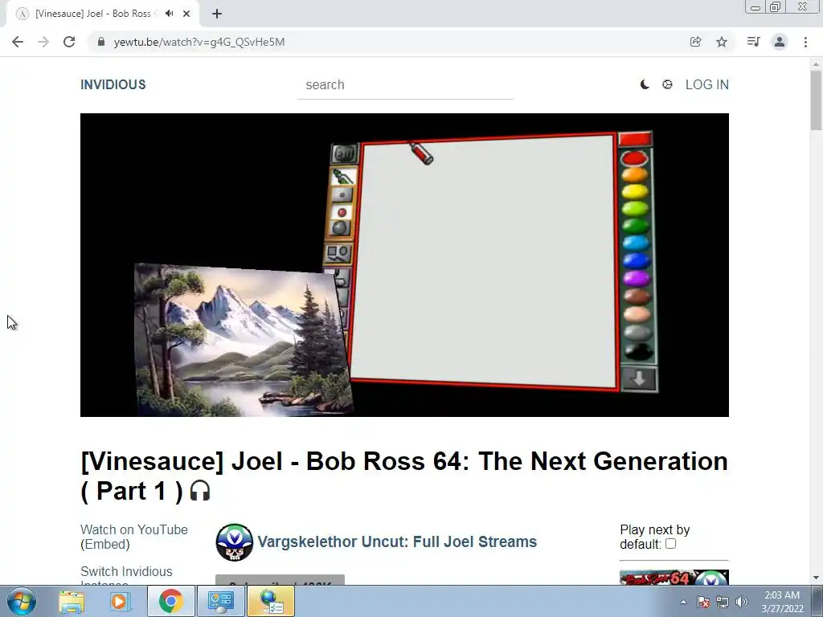The image size is (823, 617).
Task: Open the Bob Ross 64 related video thumbnail
Action: (674, 577)
